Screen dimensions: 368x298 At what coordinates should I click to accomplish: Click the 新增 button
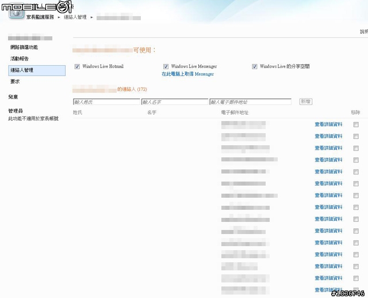(306, 101)
